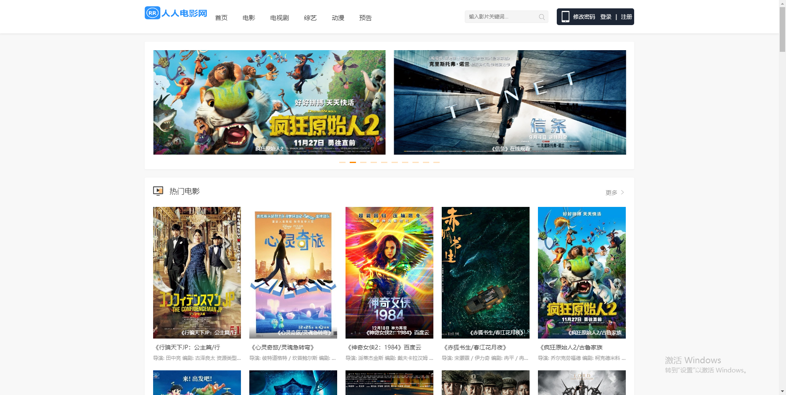Click the title 《赤狐书生/春江花月夜》
786x395 pixels.
(475, 347)
